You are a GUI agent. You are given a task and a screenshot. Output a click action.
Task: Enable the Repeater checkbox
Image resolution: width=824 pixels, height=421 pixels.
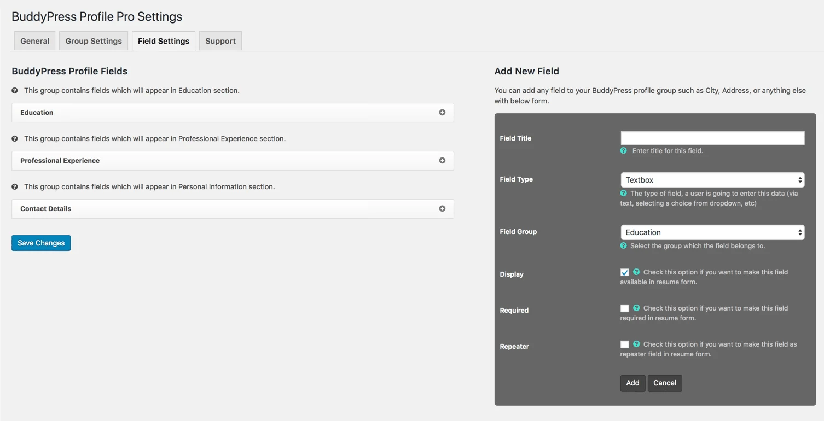(624, 344)
